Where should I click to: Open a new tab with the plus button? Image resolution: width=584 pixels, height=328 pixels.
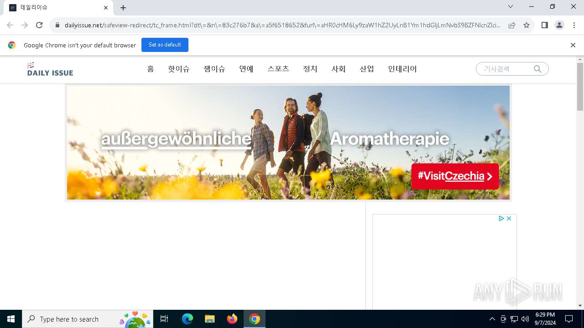coord(123,8)
